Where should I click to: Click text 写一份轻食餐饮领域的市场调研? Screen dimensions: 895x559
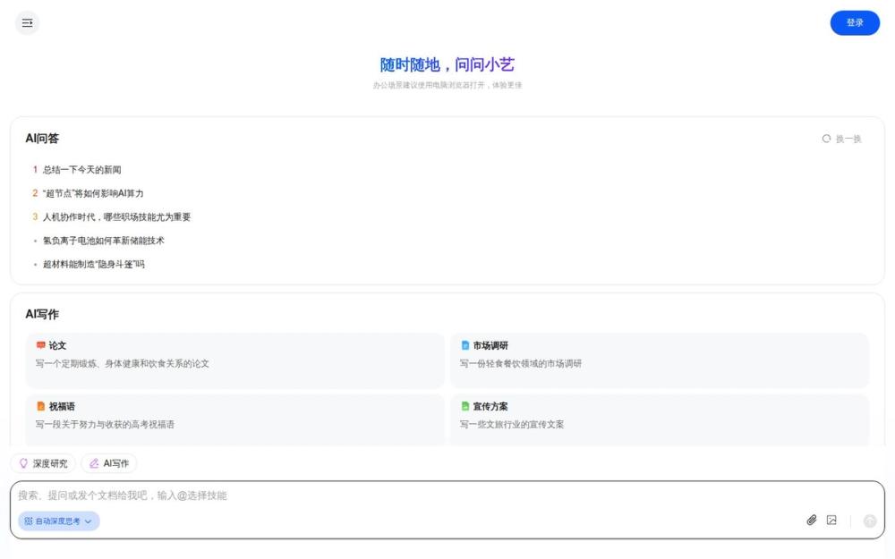pyautogui.click(x=521, y=363)
